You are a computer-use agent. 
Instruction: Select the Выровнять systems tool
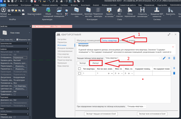tap(171, 12)
